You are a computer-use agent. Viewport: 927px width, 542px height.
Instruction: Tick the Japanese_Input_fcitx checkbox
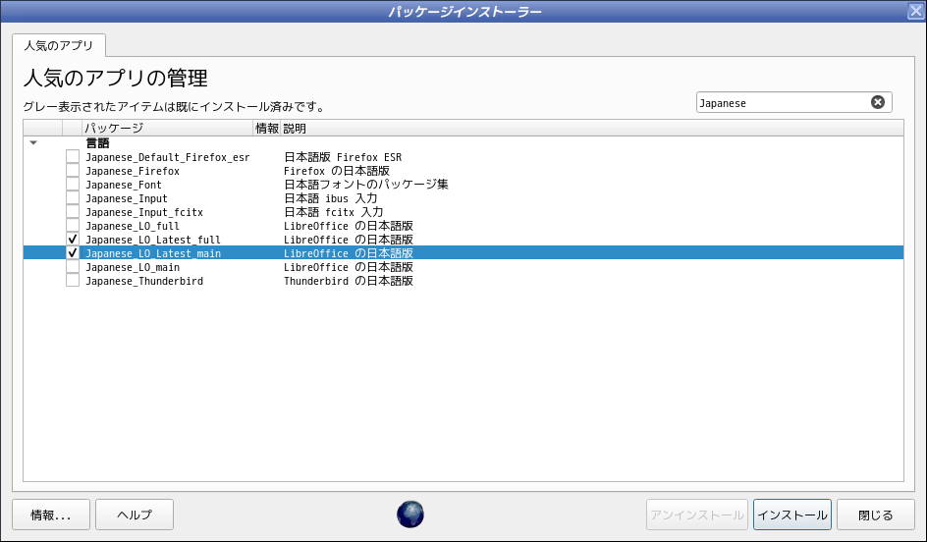72,212
